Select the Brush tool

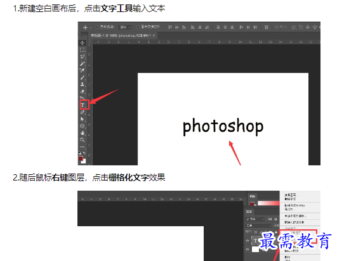[x=83, y=77]
